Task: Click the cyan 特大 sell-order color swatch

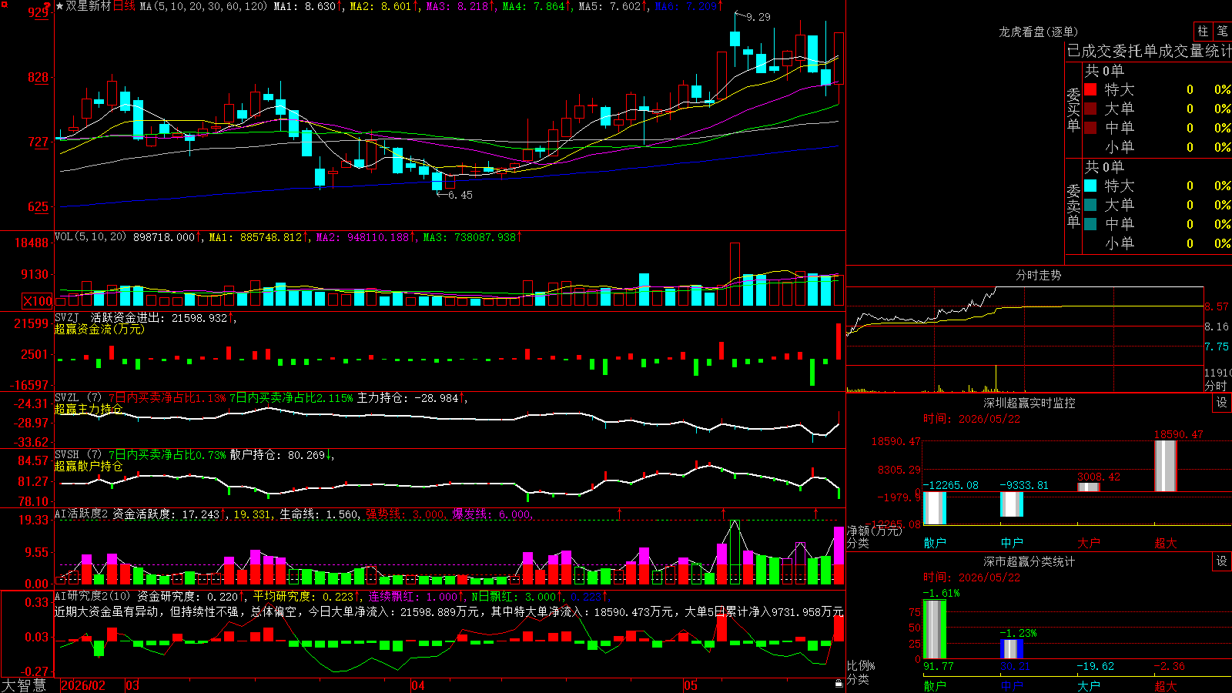Action: (x=1090, y=186)
